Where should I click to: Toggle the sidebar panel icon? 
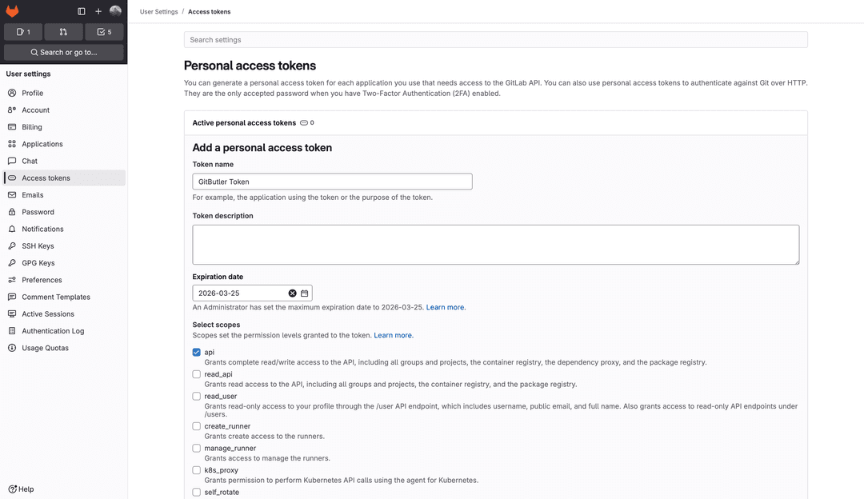(81, 11)
